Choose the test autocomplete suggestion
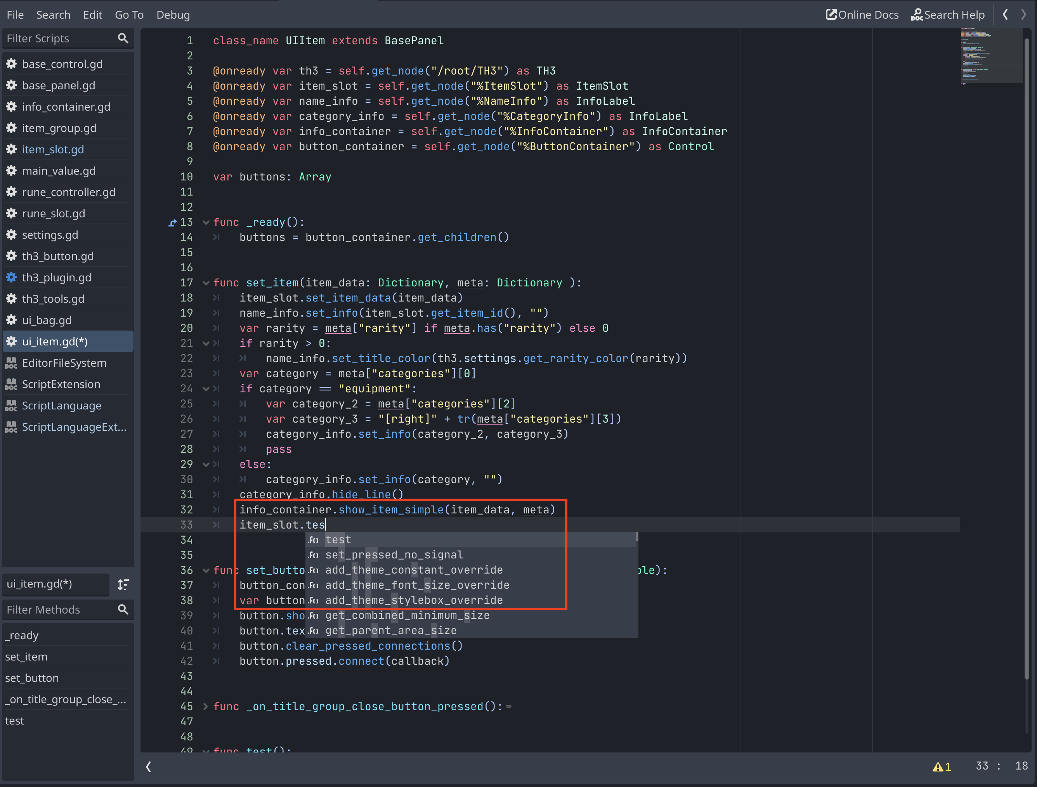 click(x=338, y=539)
